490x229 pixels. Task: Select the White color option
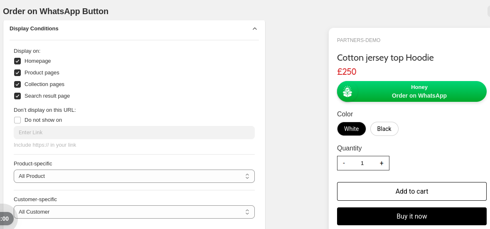point(351,129)
